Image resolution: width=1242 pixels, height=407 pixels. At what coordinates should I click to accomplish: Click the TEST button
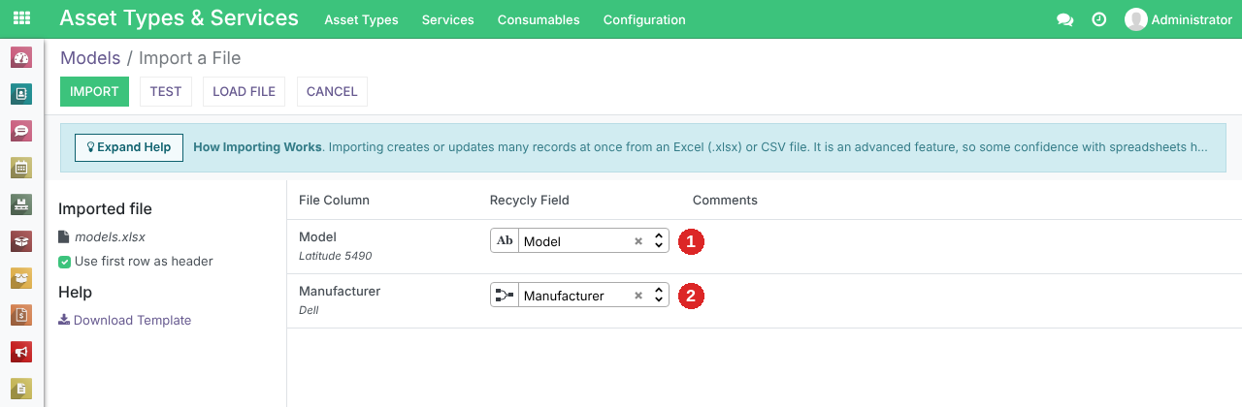[166, 92]
